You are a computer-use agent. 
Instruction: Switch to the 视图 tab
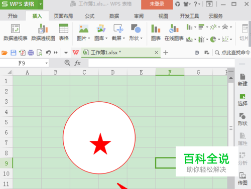tap(163, 16)
